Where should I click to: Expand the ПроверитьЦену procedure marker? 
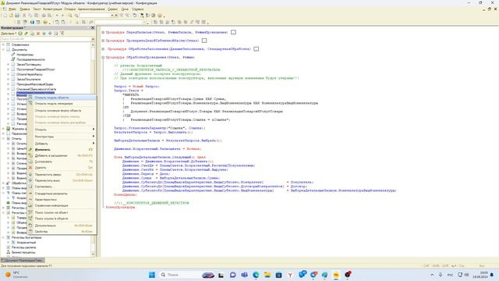103,41
